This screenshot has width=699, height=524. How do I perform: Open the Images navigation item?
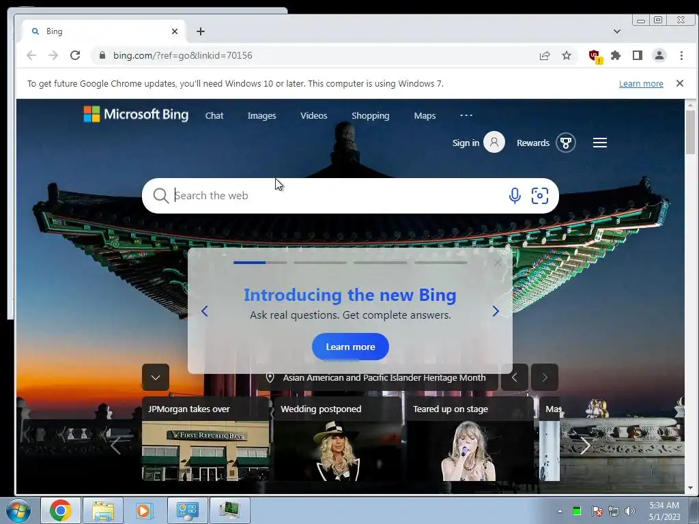tap(261, 115)
